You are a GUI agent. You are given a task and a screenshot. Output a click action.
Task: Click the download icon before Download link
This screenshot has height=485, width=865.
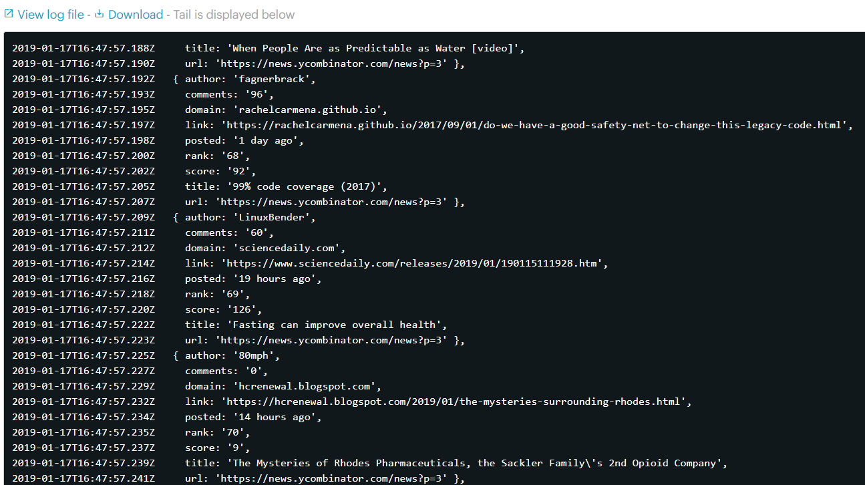point(99,14)
